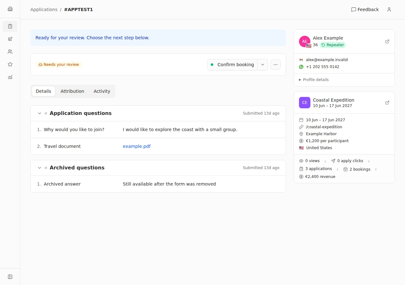The height and width of the screenshot is (285, 405).
Task: Toggle the sidebar collapse icon
Action: (x=10, y=277)
